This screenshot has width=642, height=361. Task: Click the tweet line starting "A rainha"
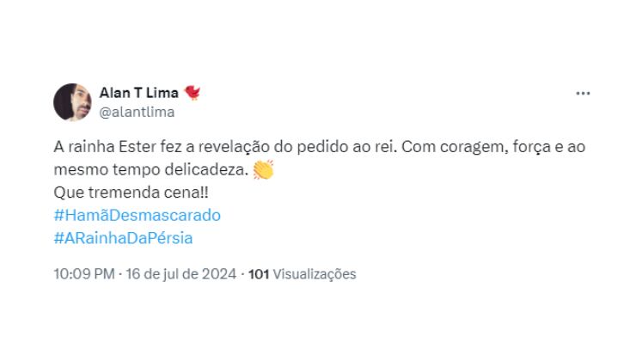[x=320, y=147]
